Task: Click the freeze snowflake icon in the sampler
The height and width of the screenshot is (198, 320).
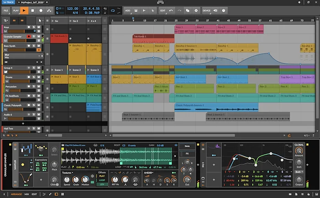Action: [x=92, y=176]
